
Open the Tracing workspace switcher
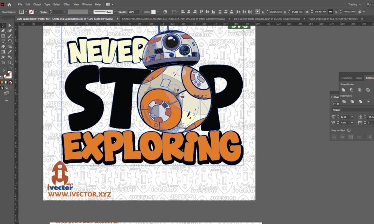pyautogui.click(x=355, y=4)
